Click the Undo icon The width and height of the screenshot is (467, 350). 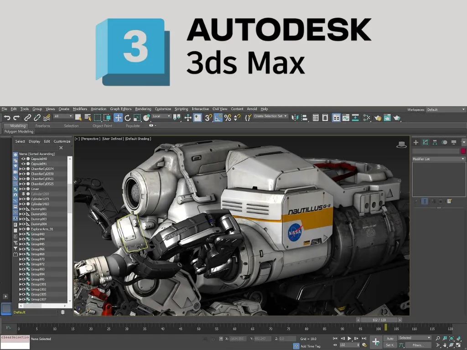coord(8,117)
